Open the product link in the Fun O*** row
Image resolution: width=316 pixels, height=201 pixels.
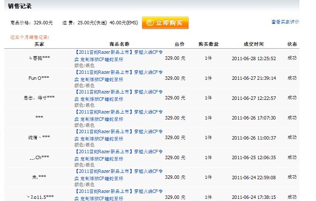click(118, 76)
